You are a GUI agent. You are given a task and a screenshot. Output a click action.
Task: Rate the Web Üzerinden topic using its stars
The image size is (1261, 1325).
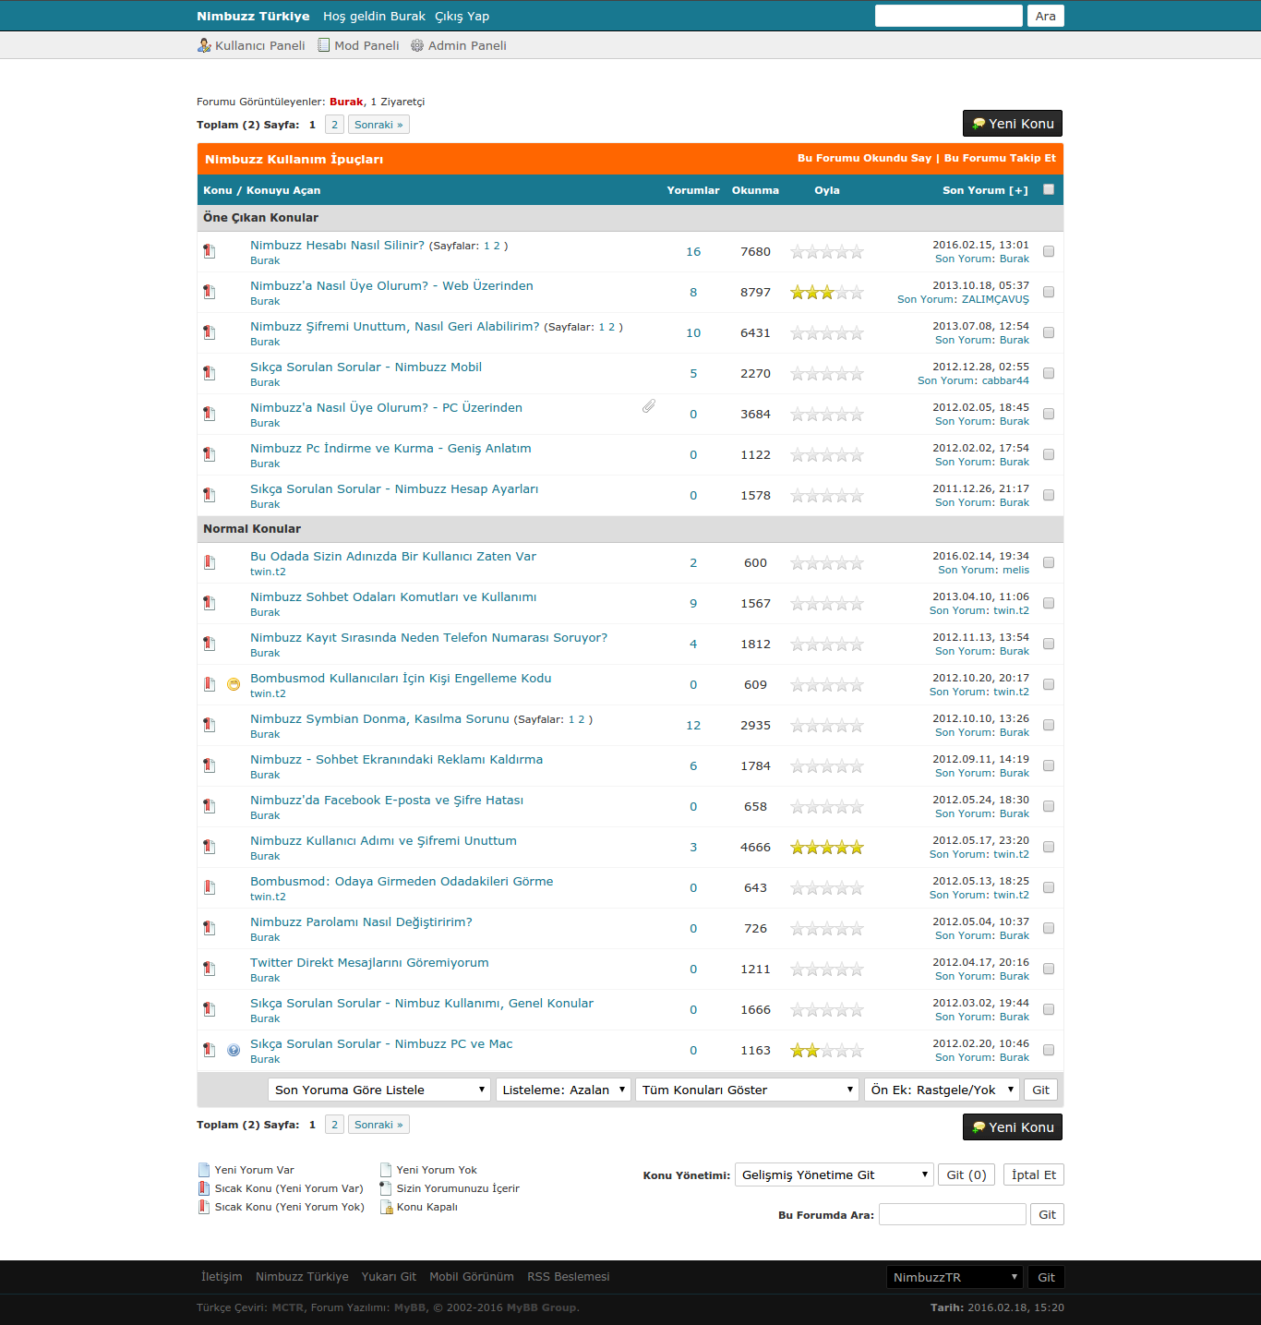click(827, 293)
